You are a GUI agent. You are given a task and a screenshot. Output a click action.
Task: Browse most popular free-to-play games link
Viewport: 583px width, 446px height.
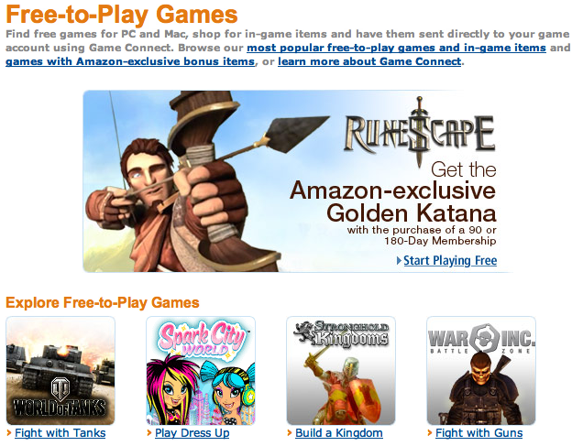click(396, 48)
